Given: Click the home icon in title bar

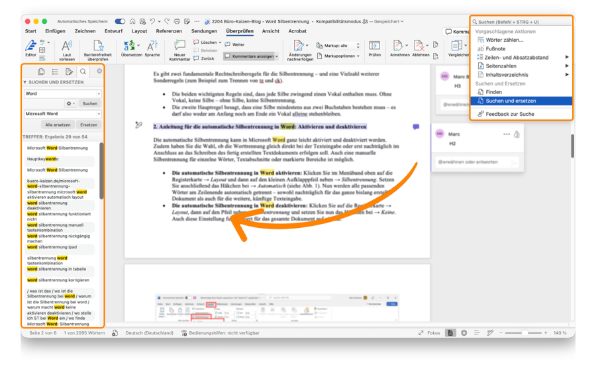Looking at the screenshot, I should [x=132, y=21].
